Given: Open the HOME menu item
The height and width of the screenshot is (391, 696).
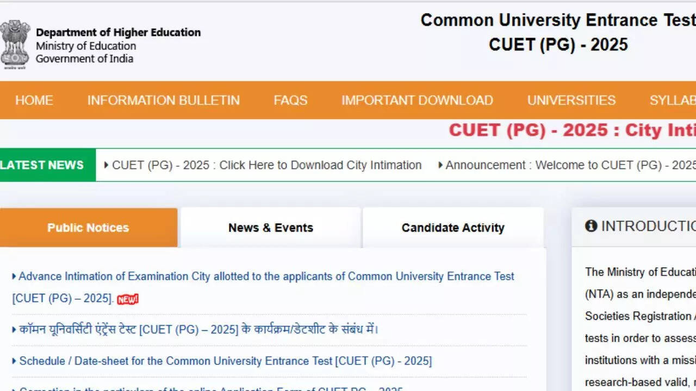Looking at the screenshot, I should [x=34, y=100].
